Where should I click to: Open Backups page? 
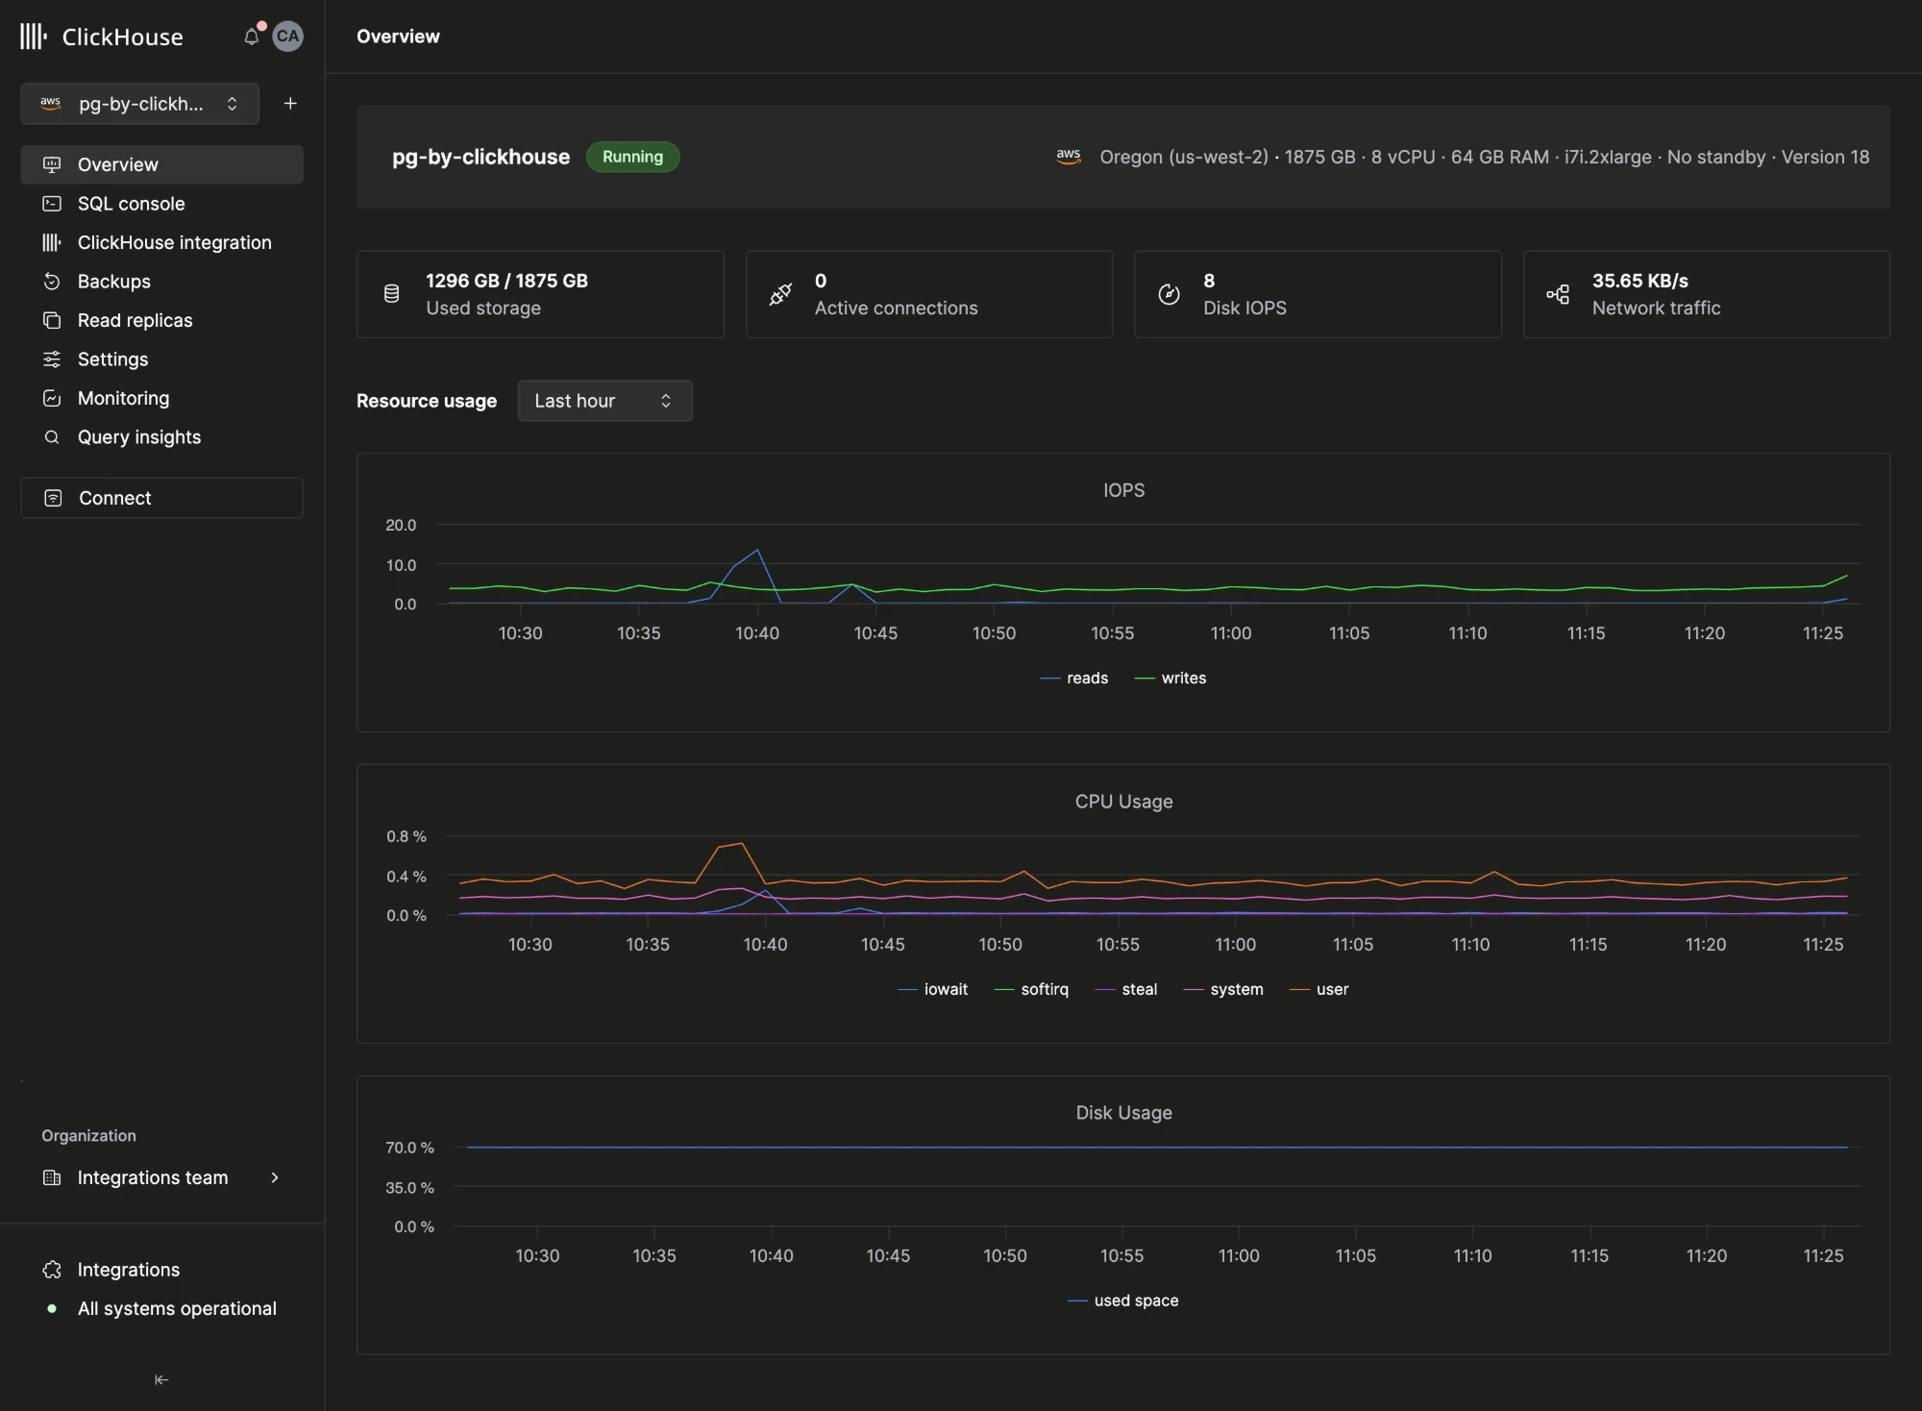tap(161, 282)
